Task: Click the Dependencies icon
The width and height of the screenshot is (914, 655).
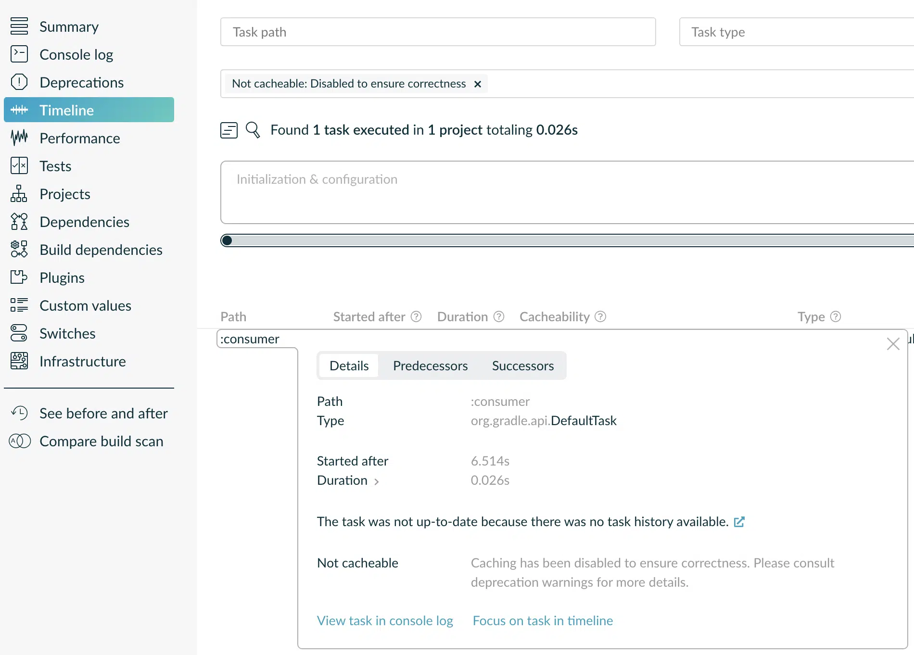Action: pyautogui.click(x=19, y=222)
